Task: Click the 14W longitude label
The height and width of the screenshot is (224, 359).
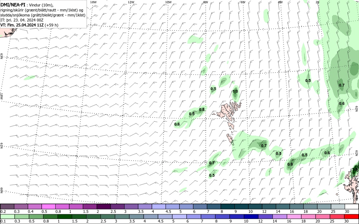Action: coord(93,2)
